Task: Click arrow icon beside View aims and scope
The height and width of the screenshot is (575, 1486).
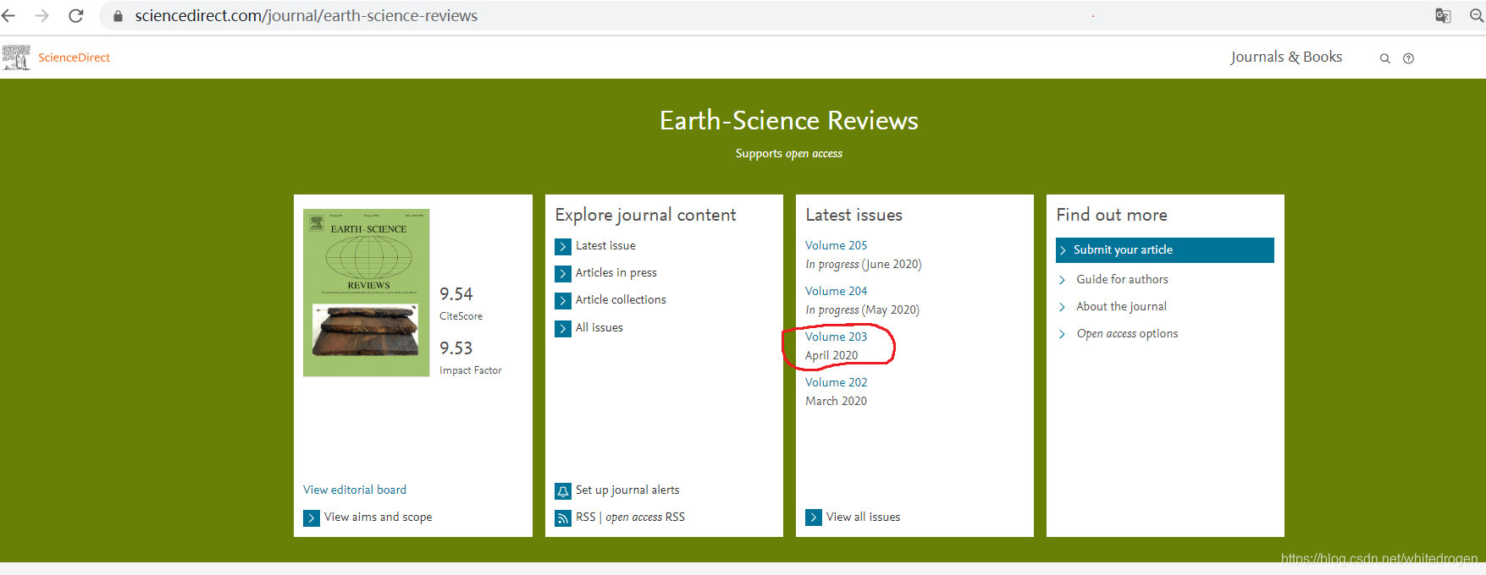Action: click(x=312, y=518)
